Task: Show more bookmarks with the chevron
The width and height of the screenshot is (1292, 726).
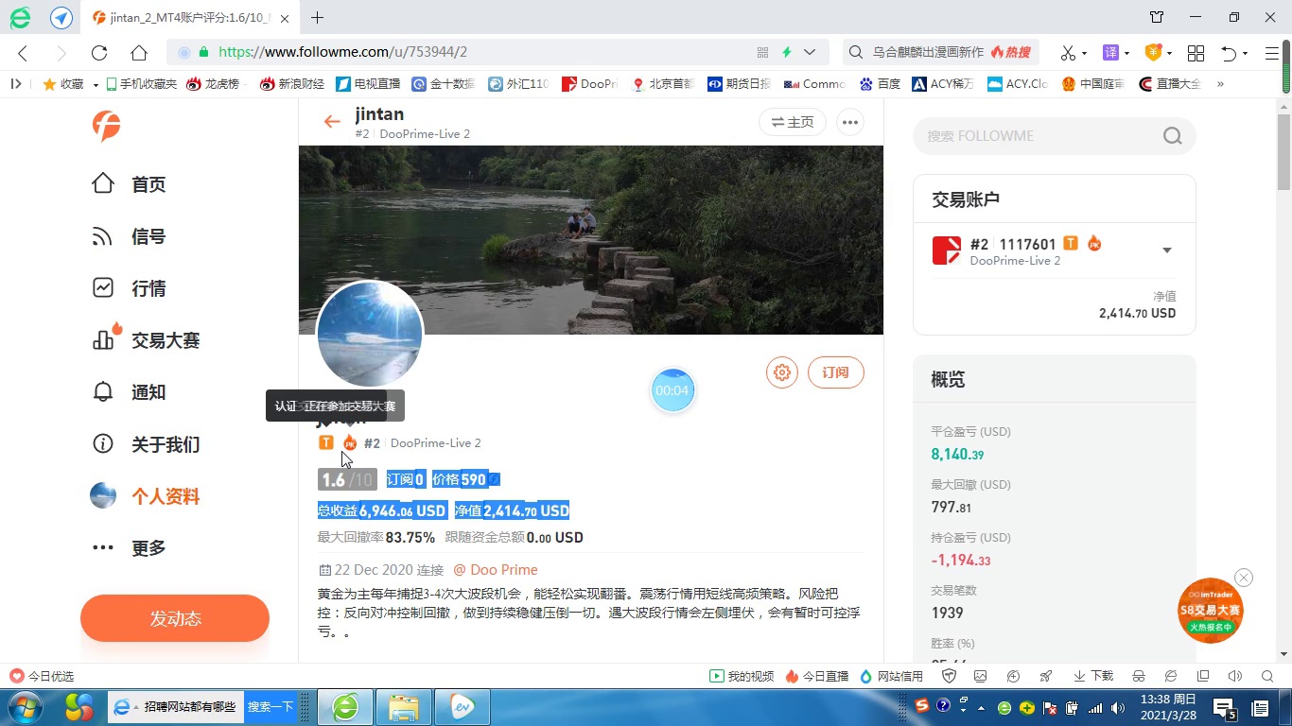Action: coord(1220,84)
